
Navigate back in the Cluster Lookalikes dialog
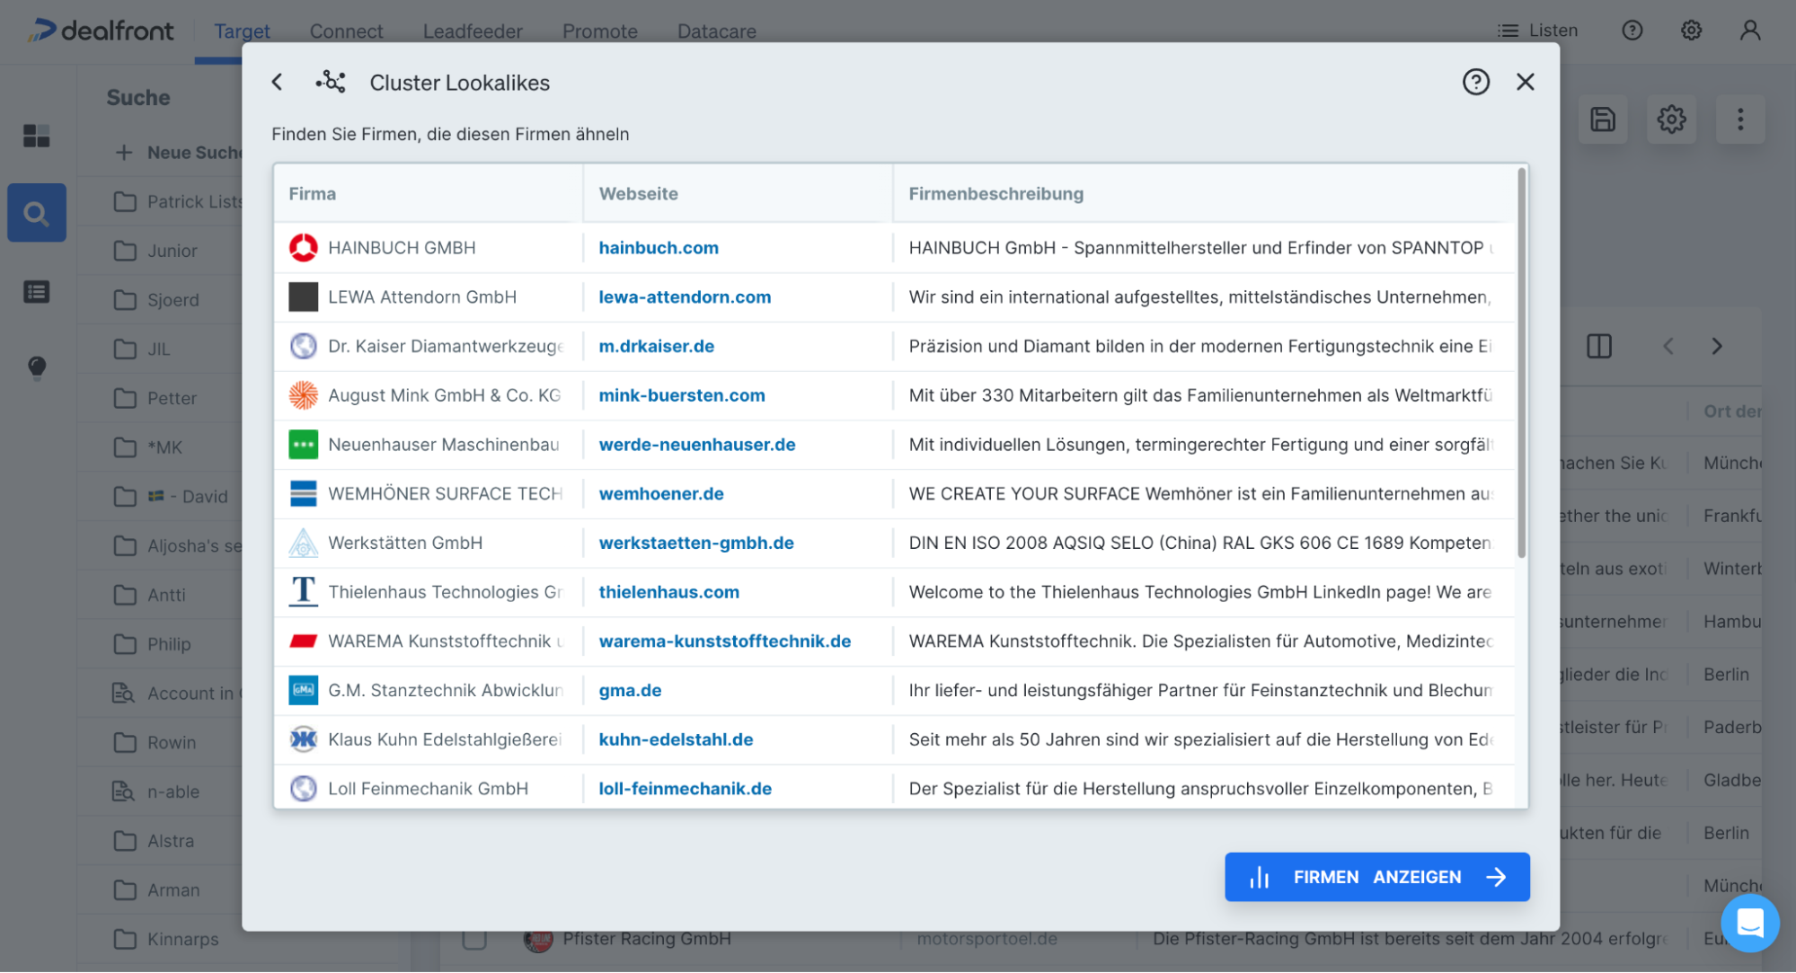[x=278, y=82]
